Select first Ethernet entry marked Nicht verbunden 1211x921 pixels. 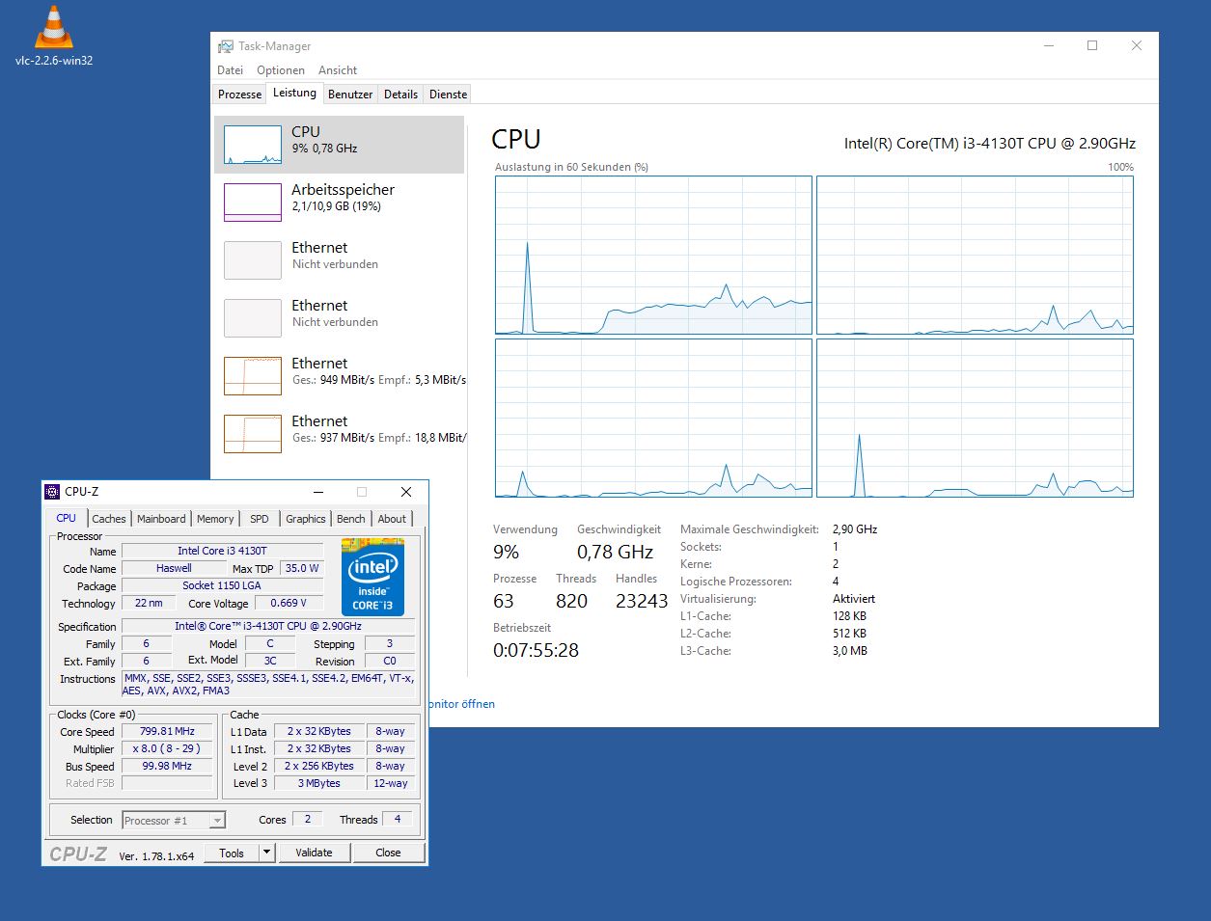[x=340, y=260]
